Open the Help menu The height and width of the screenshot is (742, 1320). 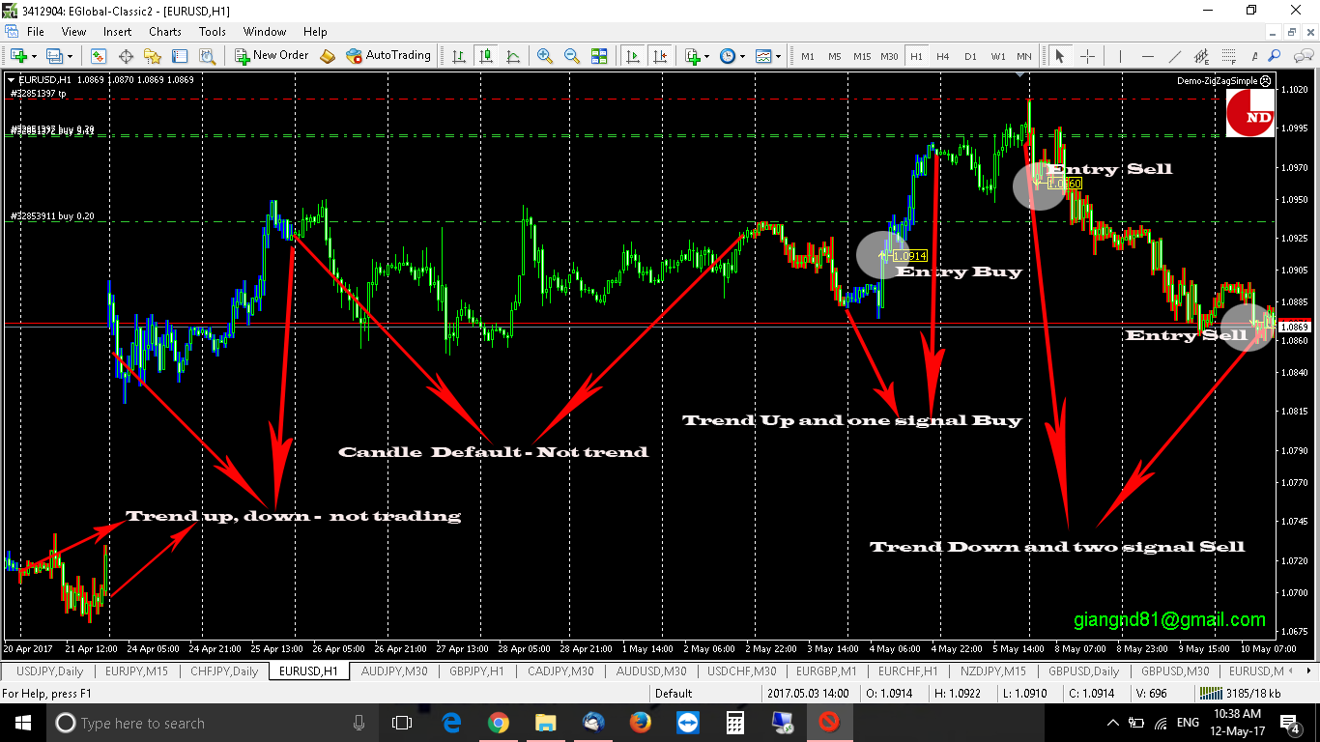(316, 32)
